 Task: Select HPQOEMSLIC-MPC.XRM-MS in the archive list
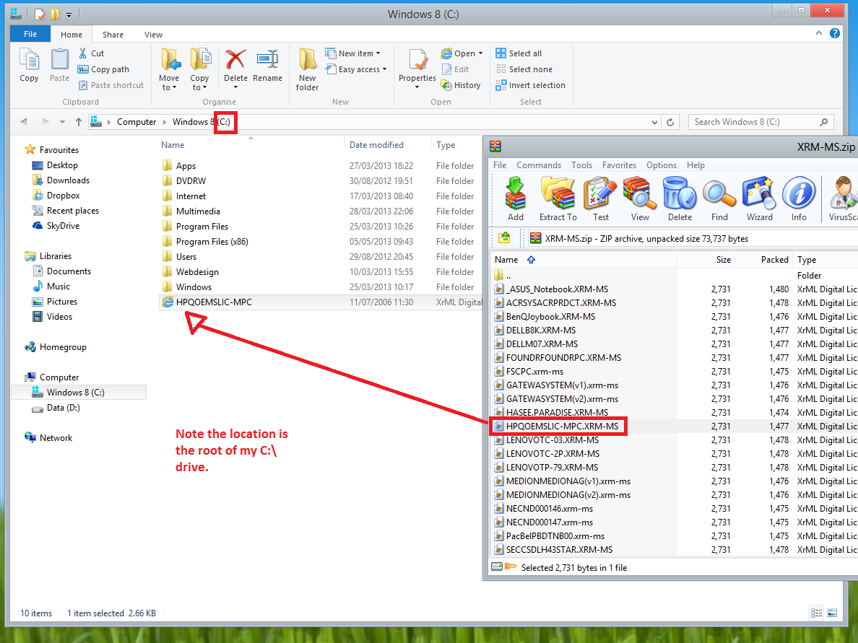click(x=562, y=427)
